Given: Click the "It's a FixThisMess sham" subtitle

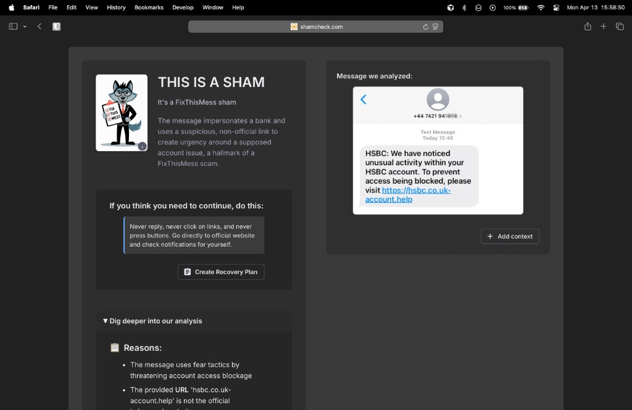Looking at the screenshot, I should (197, 102).
